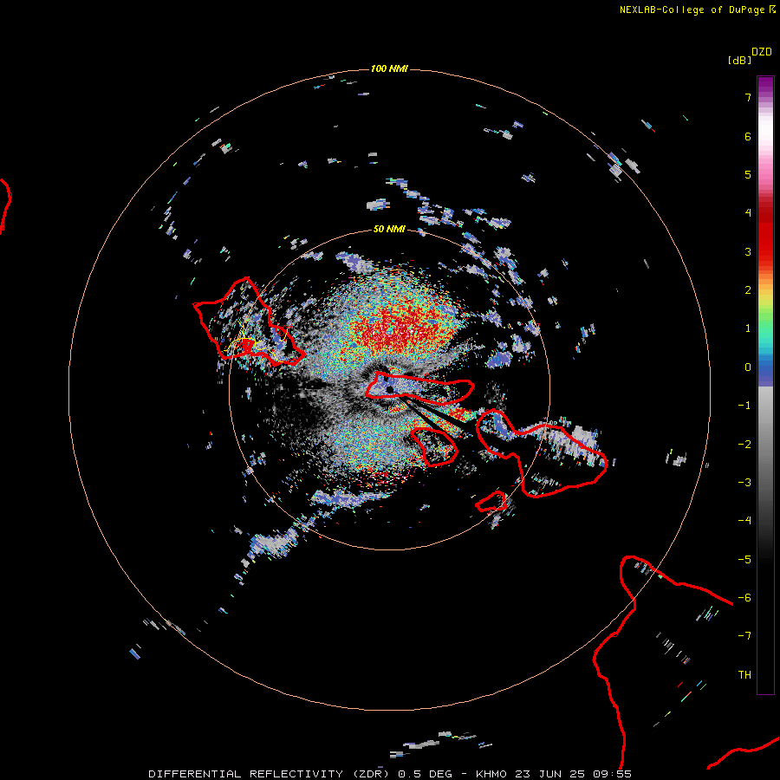Screen dimensions: 780x780
Task: Click the colorbar value 1 label
Action: pyautogui.click(x=748, y=328)
